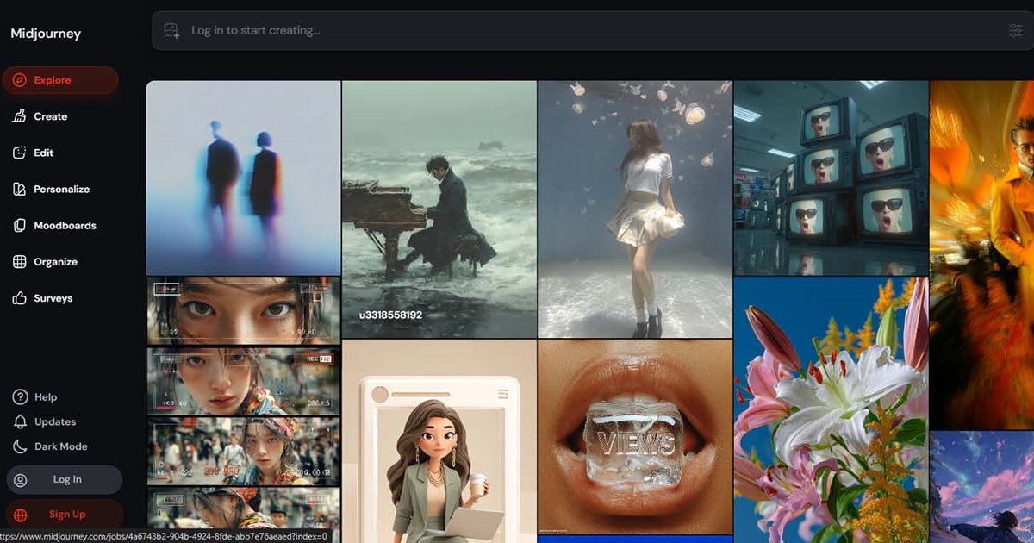Viewport: 1034px width, 543px height.
Task: Click the add image icon in prompt bar
Action: coord(171,31)
